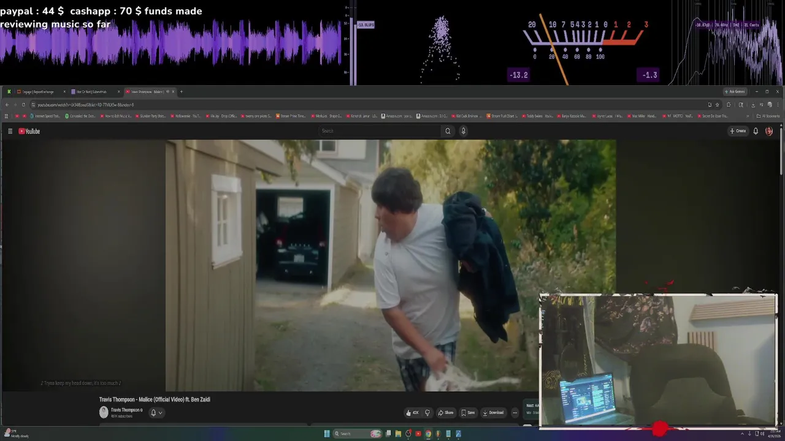Open a new browser tab with plus
The image size is (785, 441).
point(181,92)
